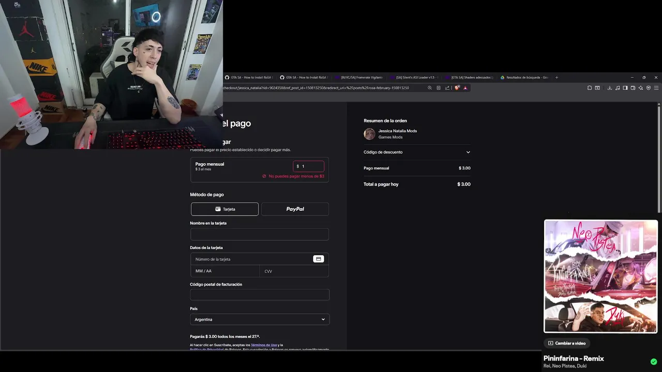
Task: Expand the Código de descuento section
Action: (x=417, y=152)
